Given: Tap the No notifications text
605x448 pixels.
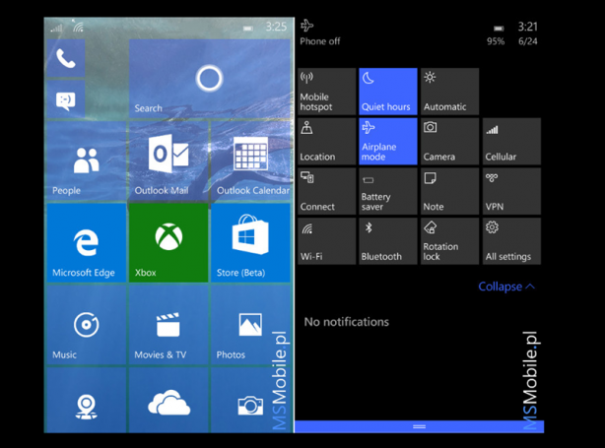Looking at the screenshot, I should (346, 322).
